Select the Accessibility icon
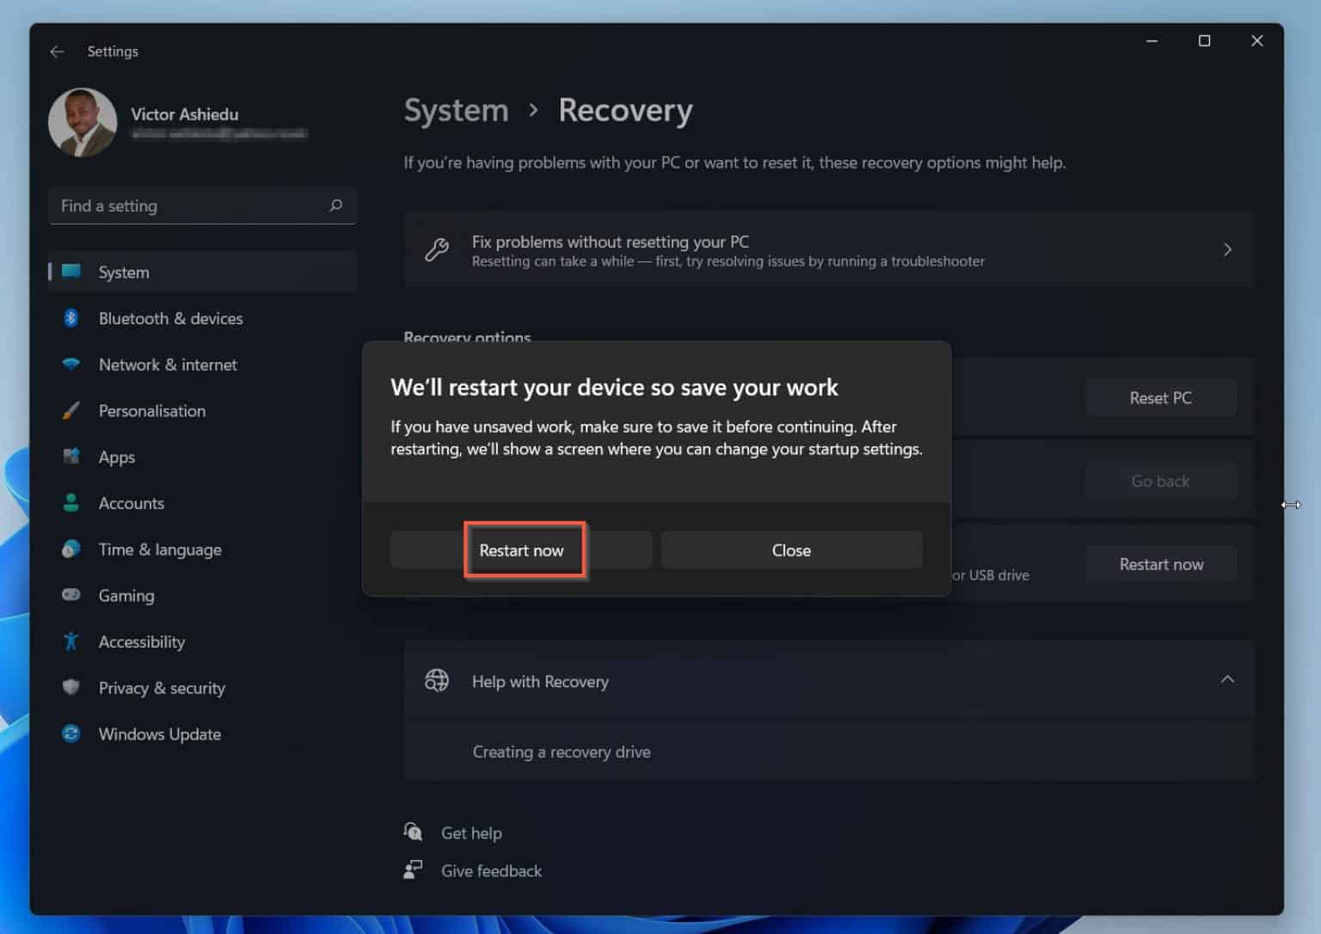 tap(71, 642)
